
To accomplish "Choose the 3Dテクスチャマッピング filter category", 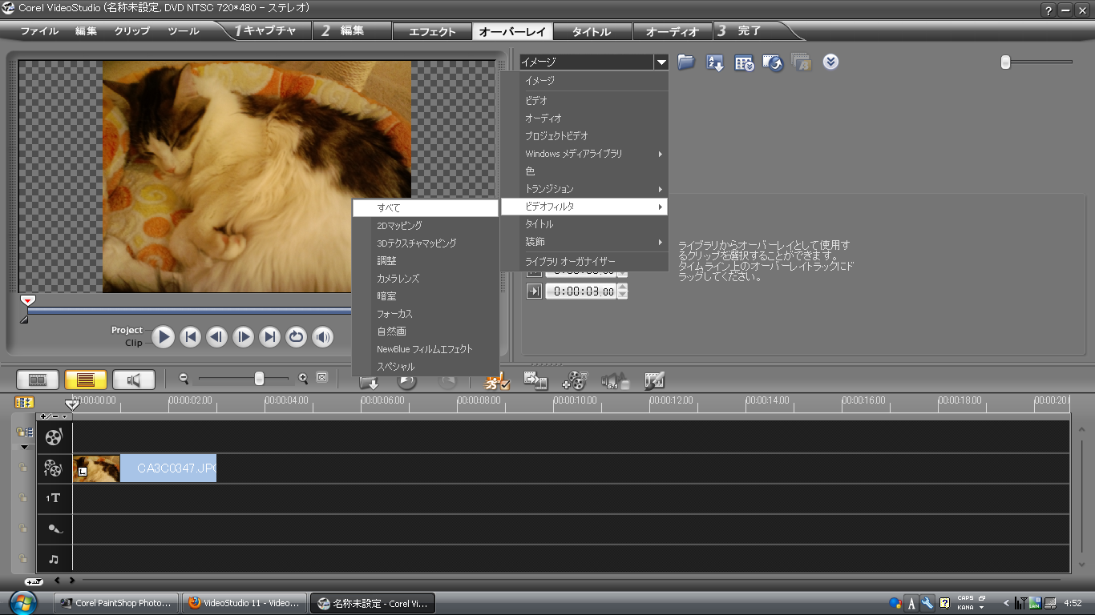I will (426, 243).
